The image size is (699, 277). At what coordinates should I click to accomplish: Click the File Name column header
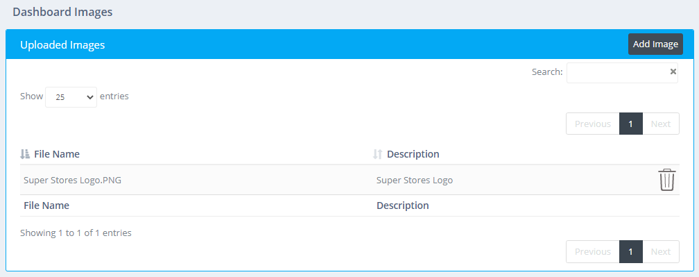(x=57, y=154)
